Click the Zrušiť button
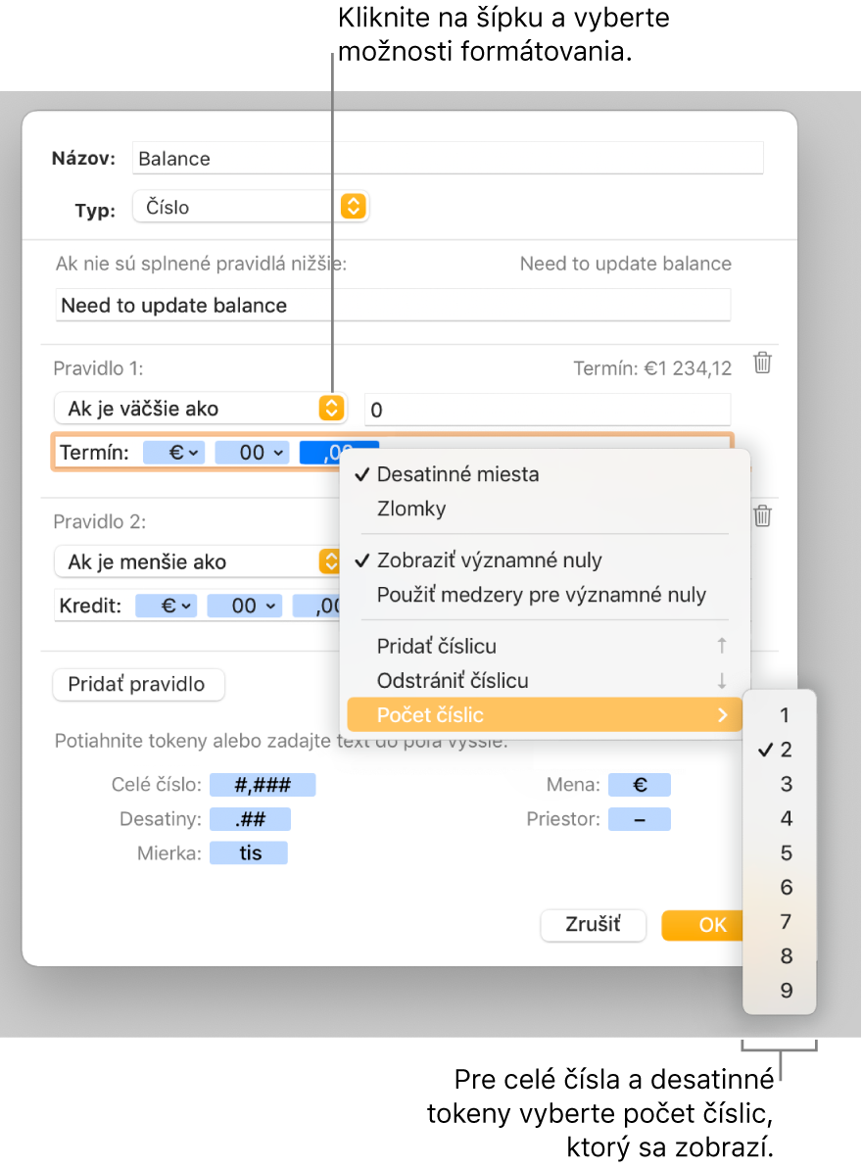Viewport: 862px width, 1168px height. tap(594, 924)
